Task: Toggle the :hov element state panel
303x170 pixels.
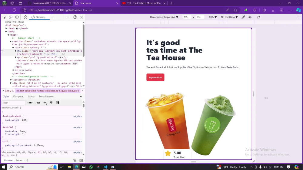Action: [30, 103]
